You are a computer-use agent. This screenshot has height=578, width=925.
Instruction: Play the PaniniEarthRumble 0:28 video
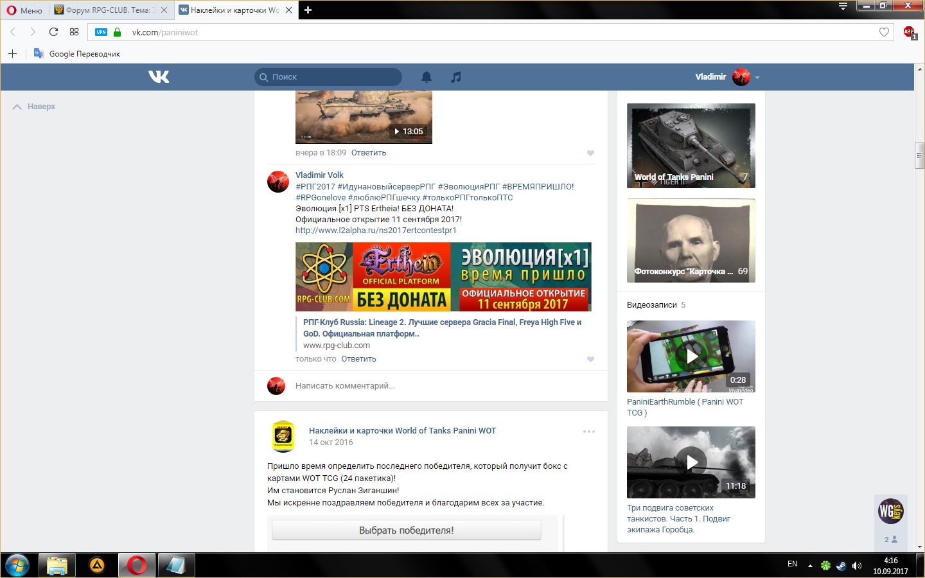coord(691,356)
